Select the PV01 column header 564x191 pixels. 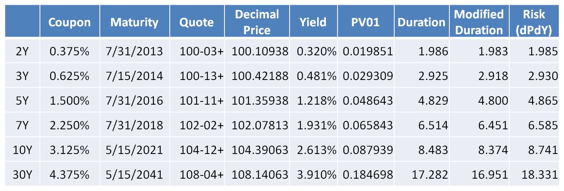(x=365, y=22)
